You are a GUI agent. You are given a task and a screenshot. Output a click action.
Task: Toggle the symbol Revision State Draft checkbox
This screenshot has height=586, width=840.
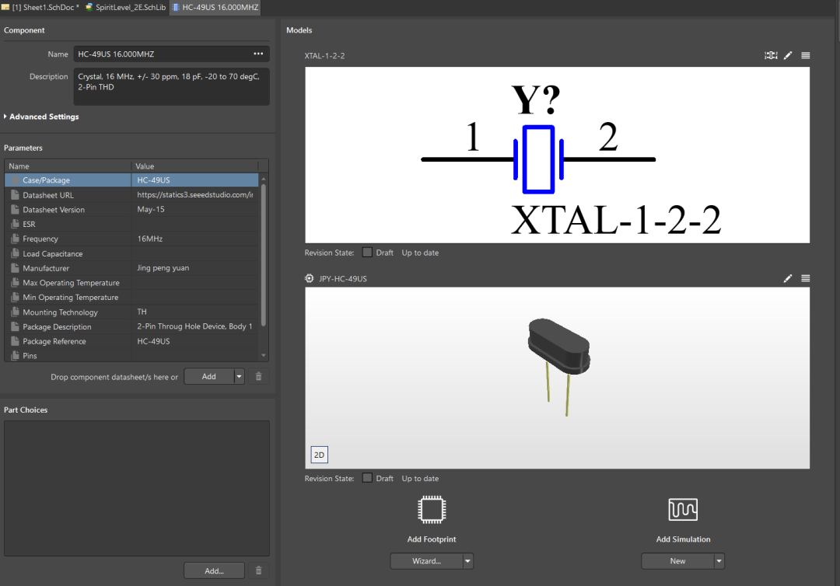[367, 252]
